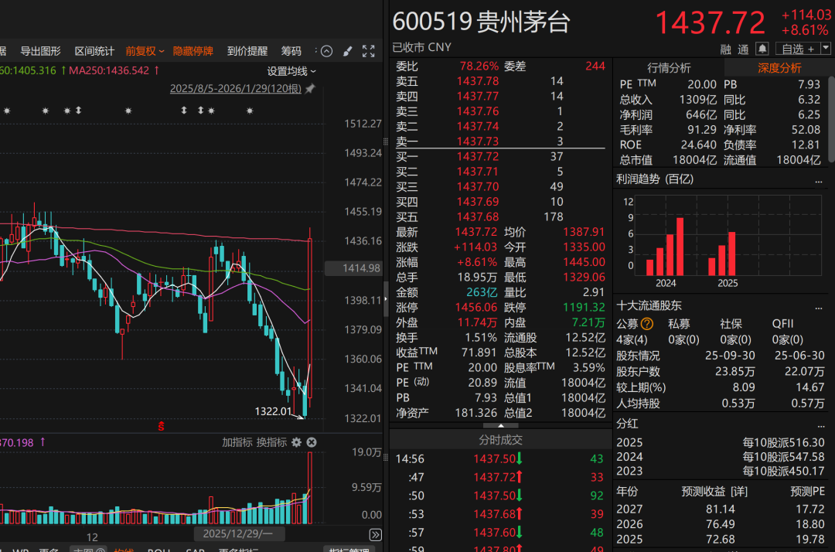Open the drawing brush tool
Screen dimensions: 835x552
(348, 51)
